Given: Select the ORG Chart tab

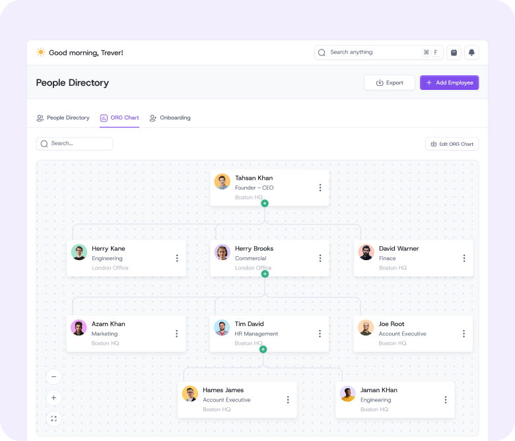Looking at the screenshot, I should pyautogui.click(x=120, y=118).
